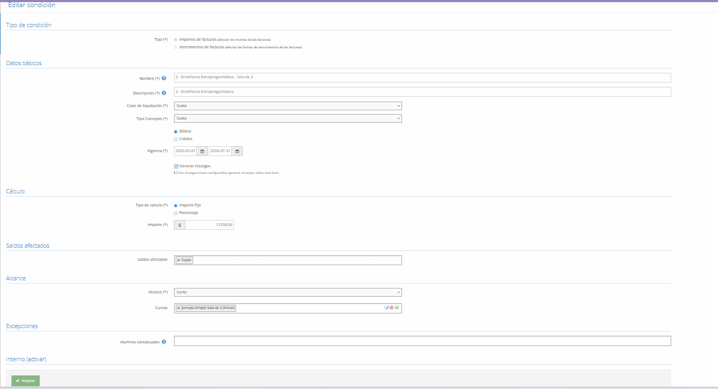The image size is (718, 389).
Task: Uncheck the Generar recargos checkbox
Action: coord(176,166)
